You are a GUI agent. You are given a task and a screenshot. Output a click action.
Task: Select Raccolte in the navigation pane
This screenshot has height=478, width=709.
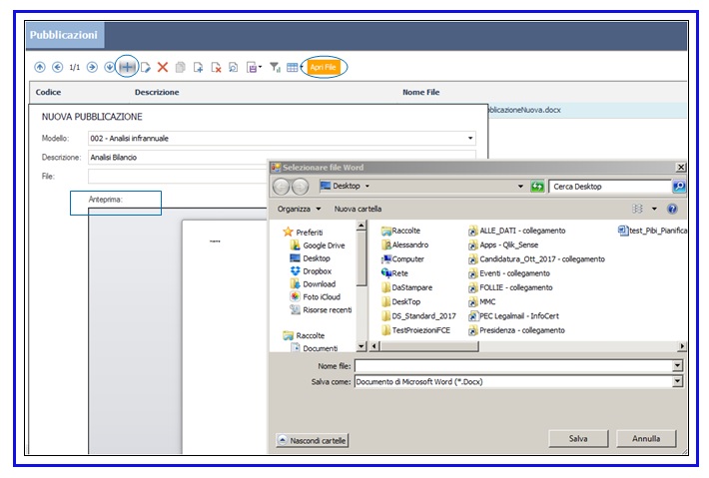[x=304, y=335]
